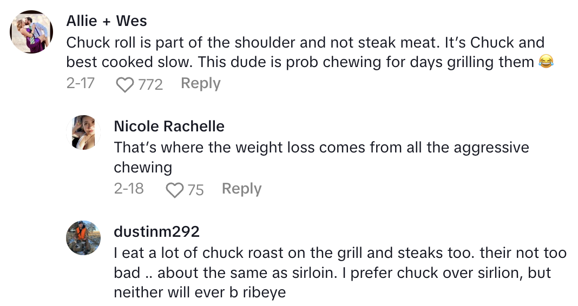This screenshot has height=306, width=578.
Task: Open Nicole Rachelle's avatar
Action: [83, 132]
